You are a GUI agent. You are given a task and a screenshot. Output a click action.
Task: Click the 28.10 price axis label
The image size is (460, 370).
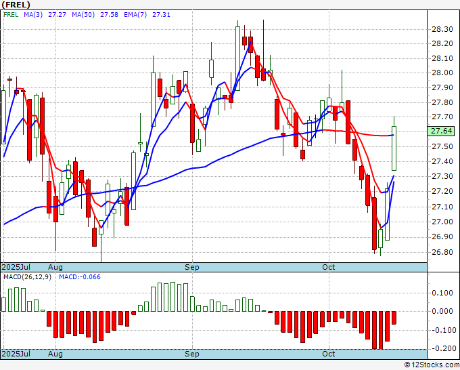[442, 58]
